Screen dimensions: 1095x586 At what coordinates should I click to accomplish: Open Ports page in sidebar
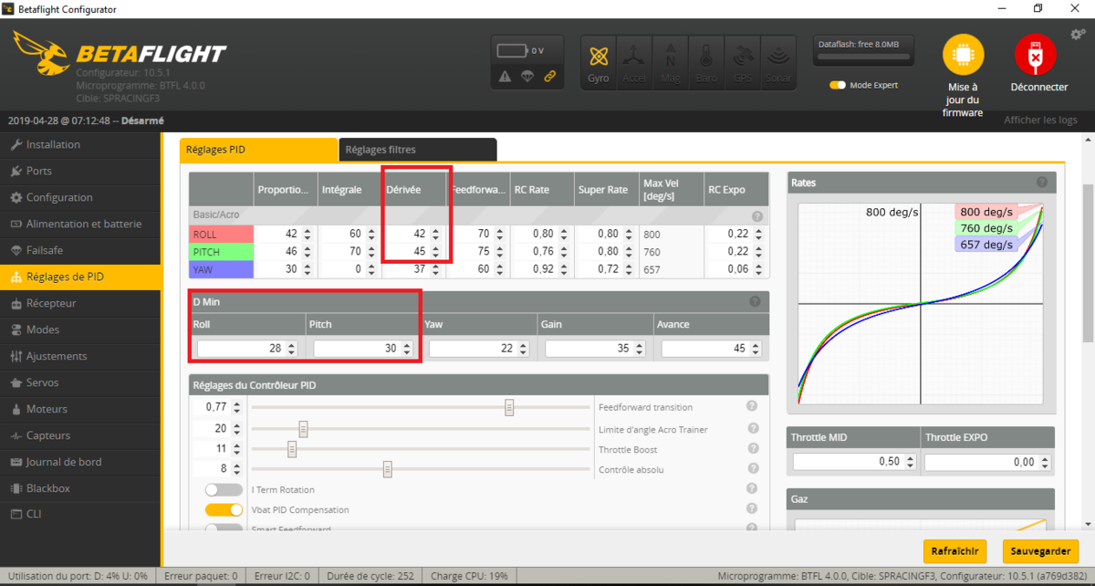point(80,171)
